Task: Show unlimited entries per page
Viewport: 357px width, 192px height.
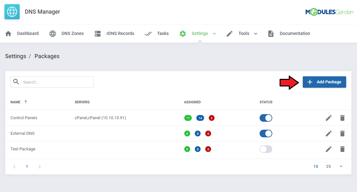Action: click(341, 166)
